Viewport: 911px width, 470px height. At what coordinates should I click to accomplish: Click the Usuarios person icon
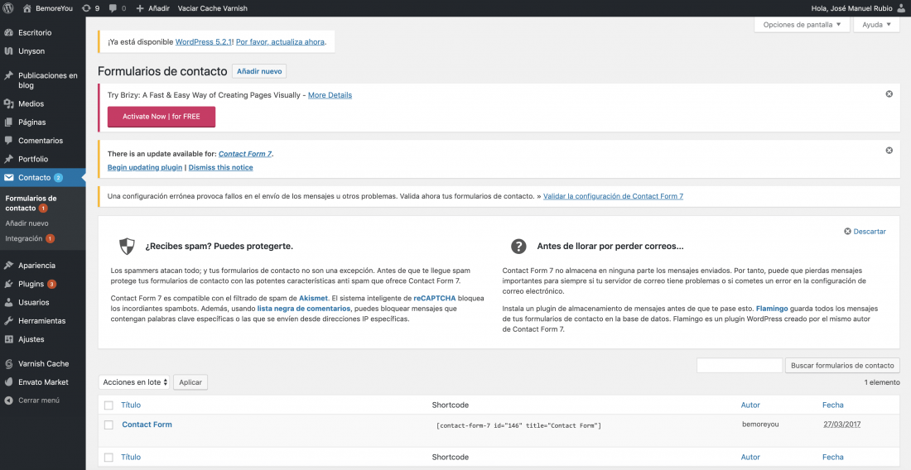pyautogui.click(x=9, y=302)
